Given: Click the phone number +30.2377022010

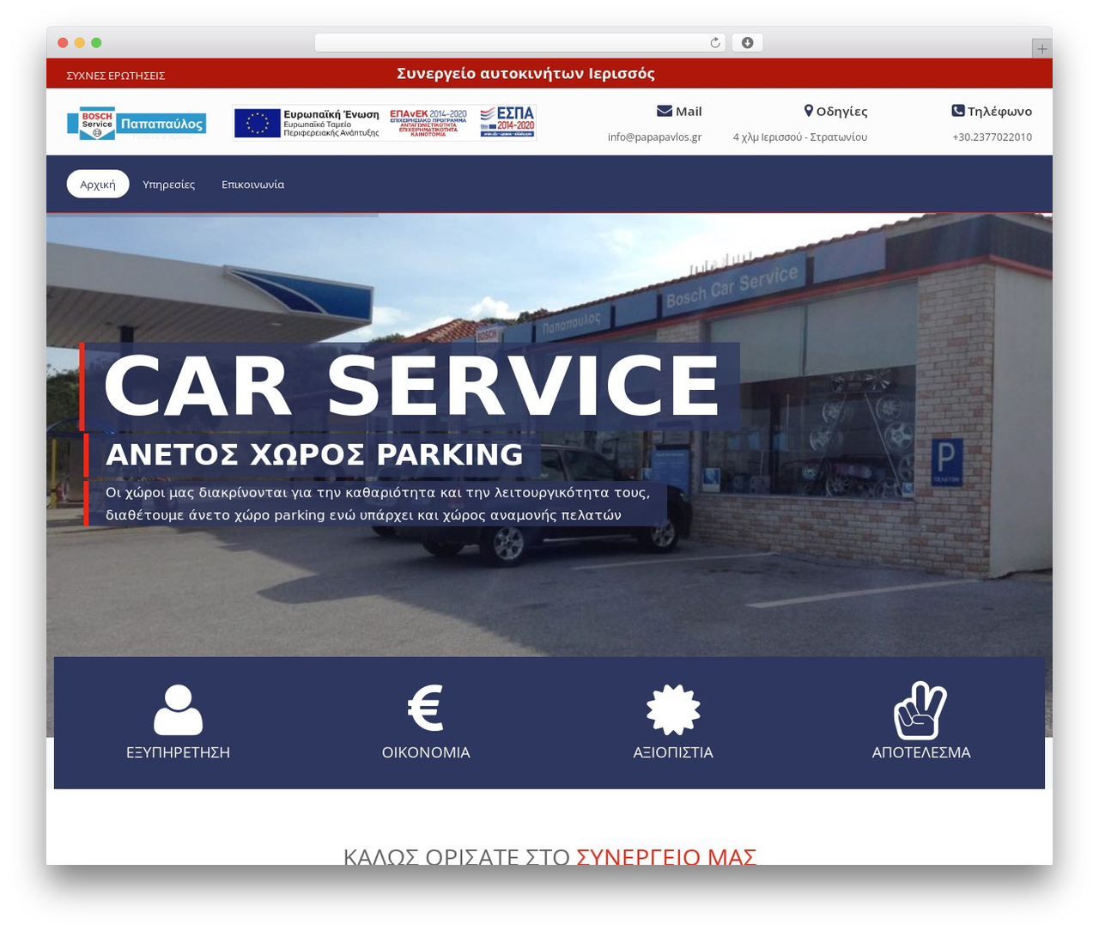Looking at the screenshot, I should click(992, 137).
